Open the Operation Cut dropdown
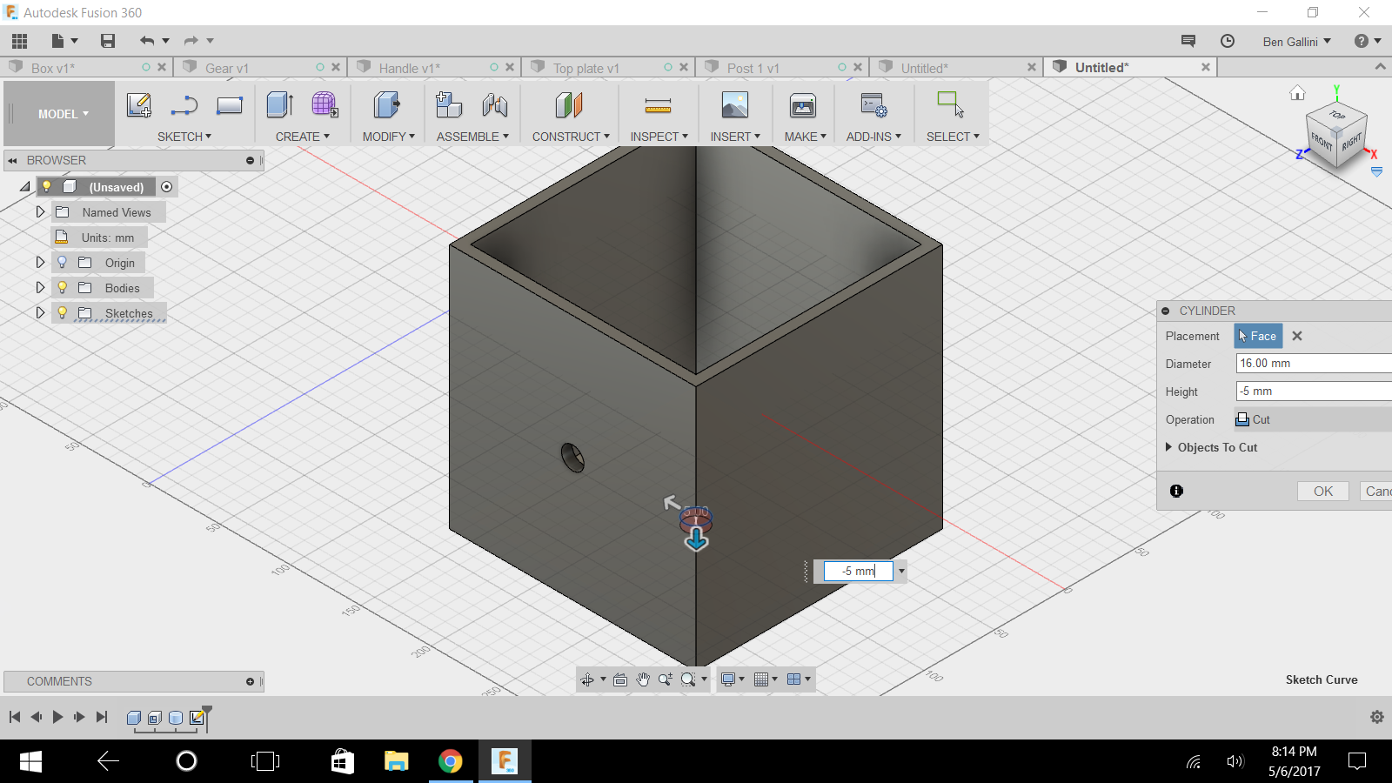 click(x=1313, y=419)
